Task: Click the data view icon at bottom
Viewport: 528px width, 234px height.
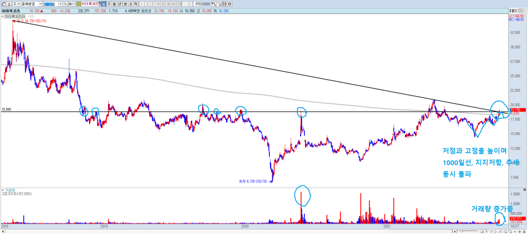Action: coord(491,231)
